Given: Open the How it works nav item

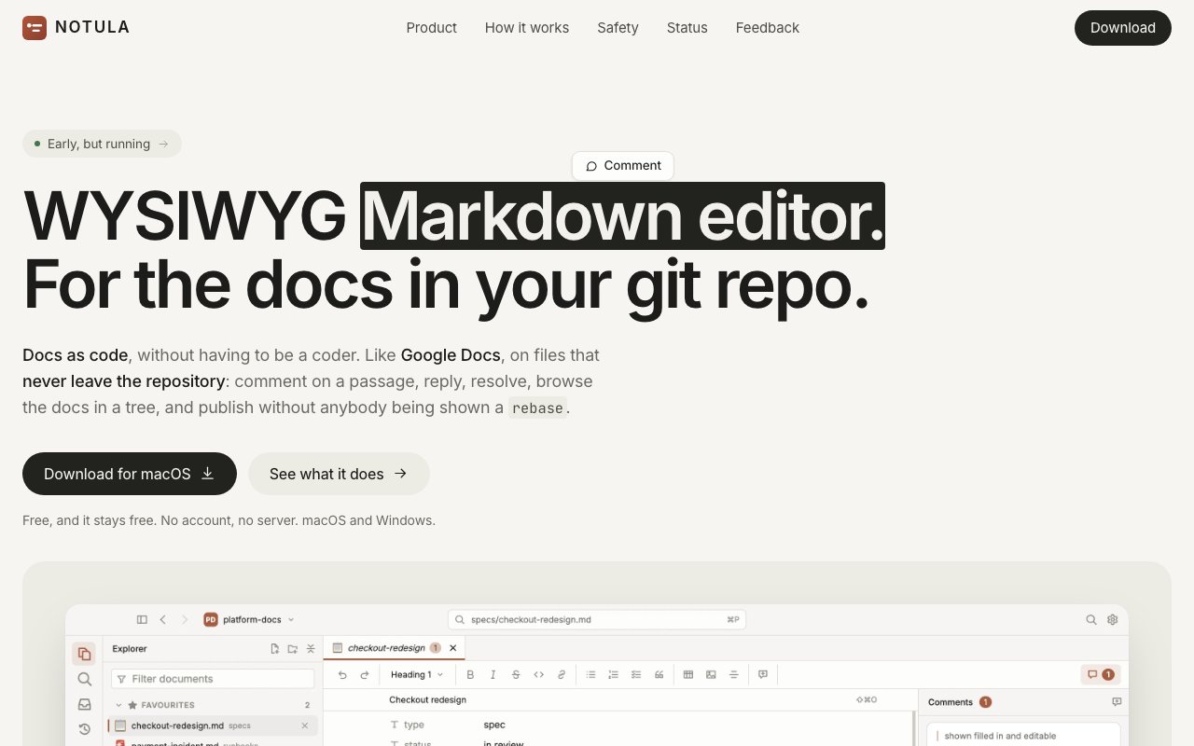Looking at the screenshot, I should click(x=527, y=28).
